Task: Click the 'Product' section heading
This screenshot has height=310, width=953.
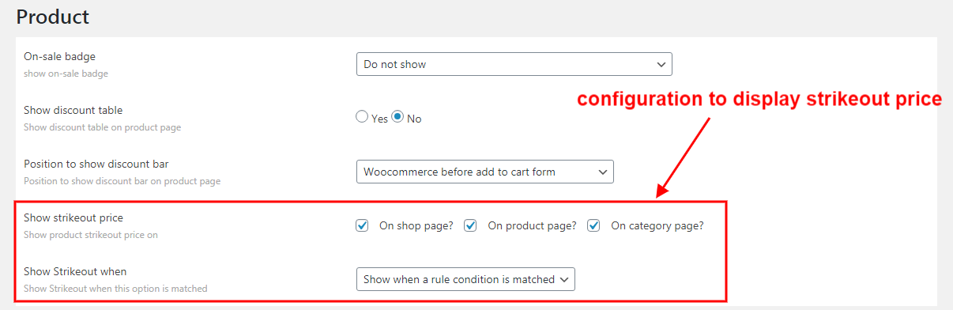Action: (x=53, y=17)
